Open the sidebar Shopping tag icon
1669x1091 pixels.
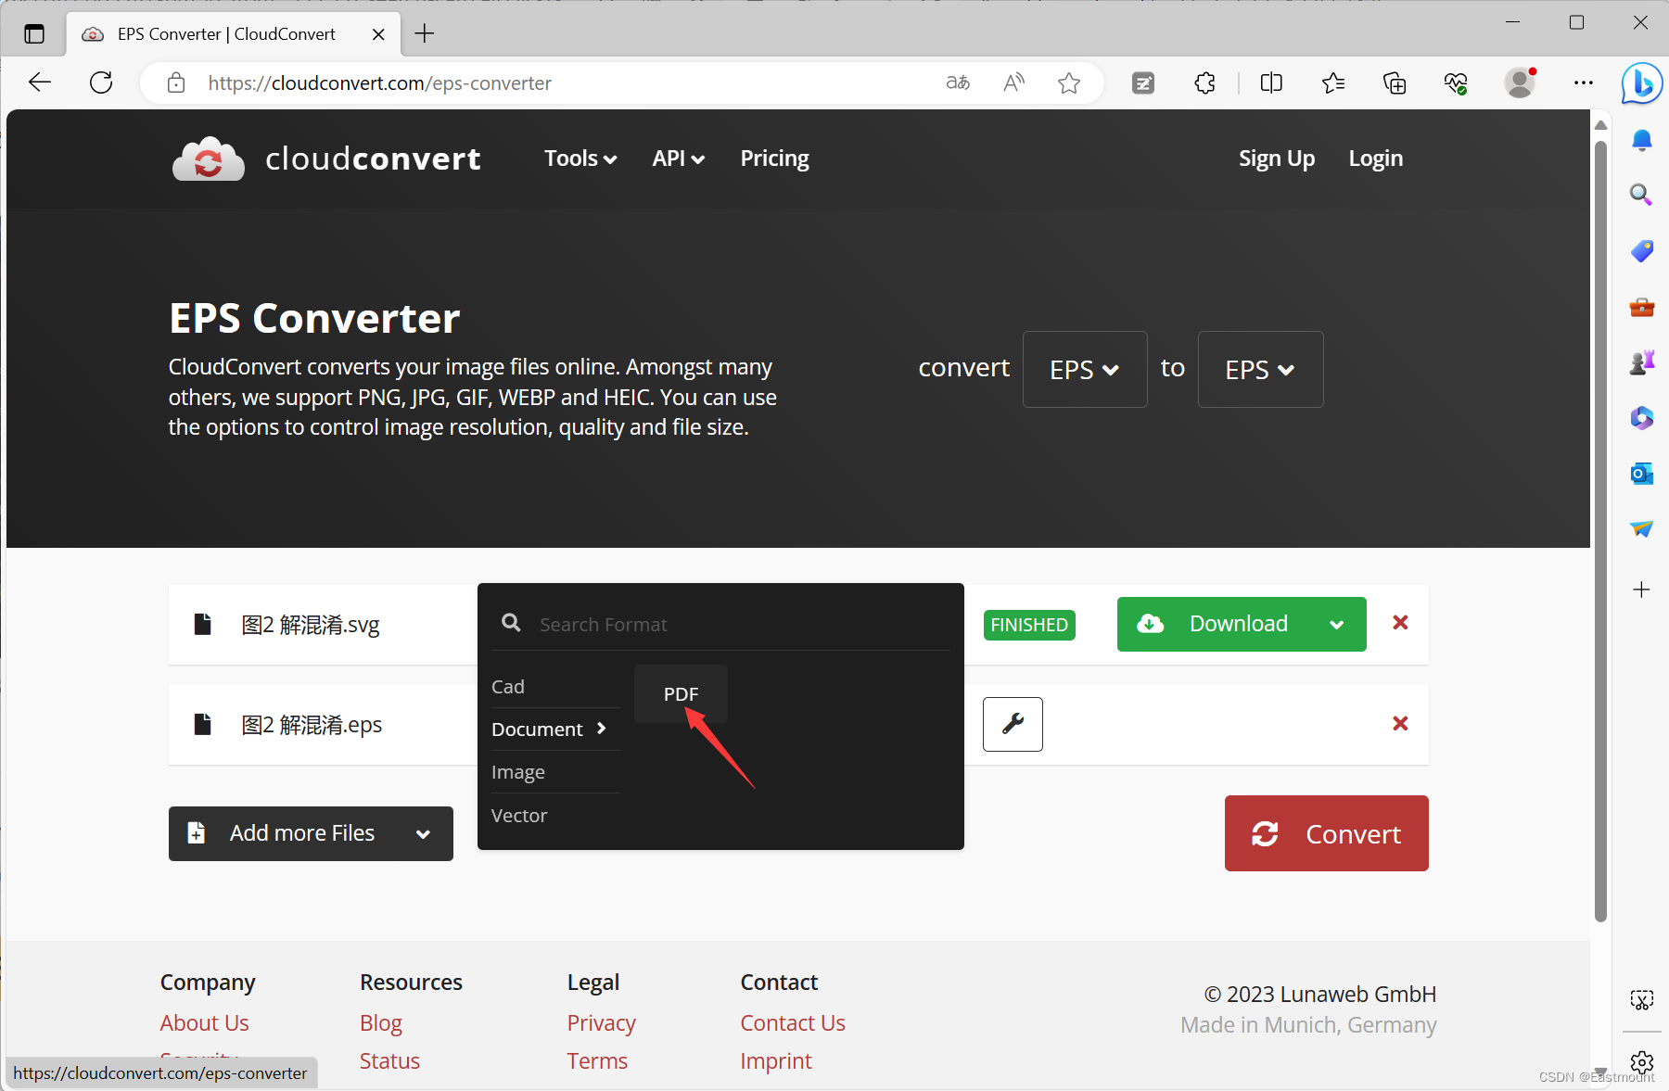[x=1641, y=251]
